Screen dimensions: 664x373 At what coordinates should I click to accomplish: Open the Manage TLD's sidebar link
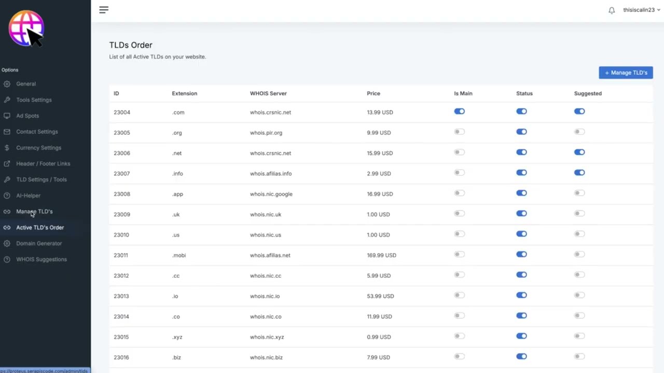[x=34, y=211]
